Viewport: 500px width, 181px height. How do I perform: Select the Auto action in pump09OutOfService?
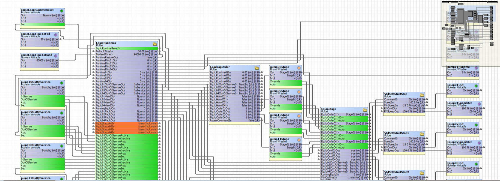coord(43,132)
